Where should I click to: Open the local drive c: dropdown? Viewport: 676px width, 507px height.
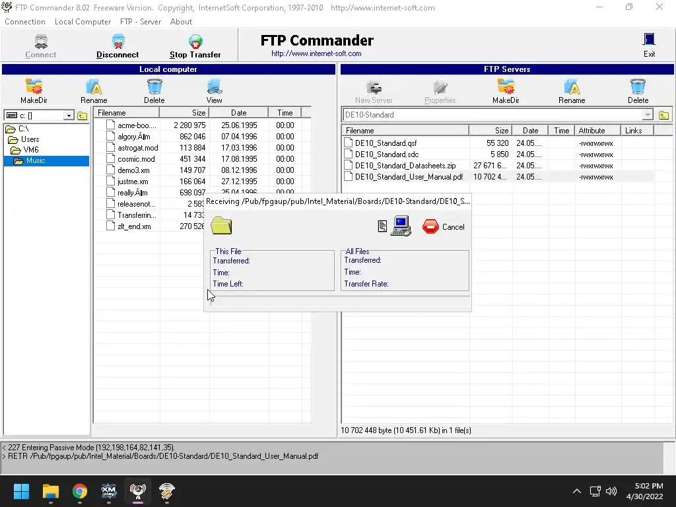click(x=69, y=116)
